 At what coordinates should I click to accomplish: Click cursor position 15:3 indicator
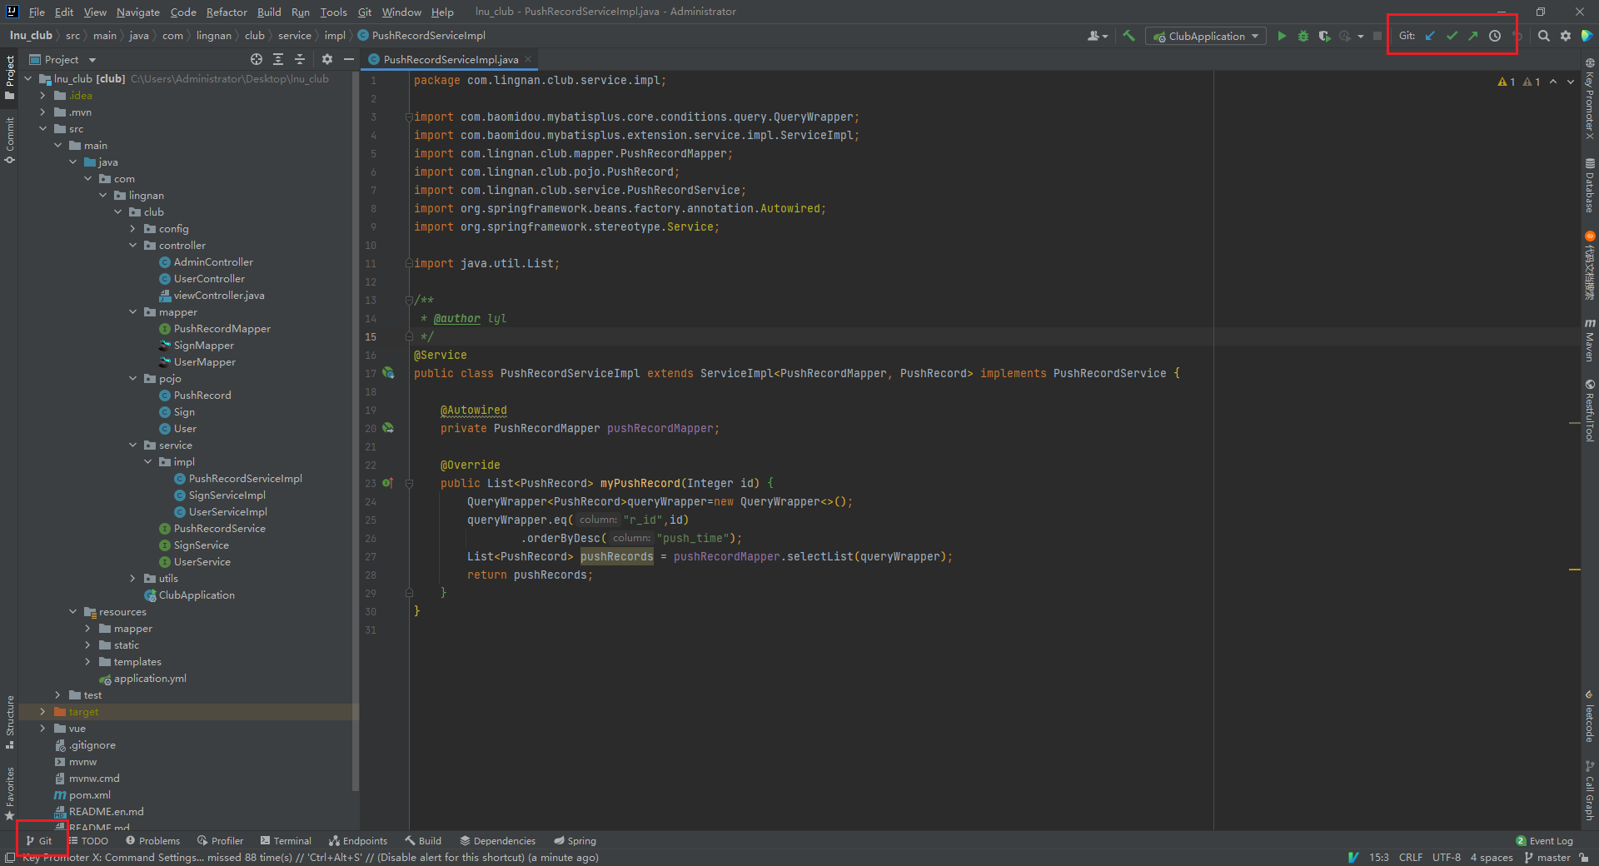1379,857
